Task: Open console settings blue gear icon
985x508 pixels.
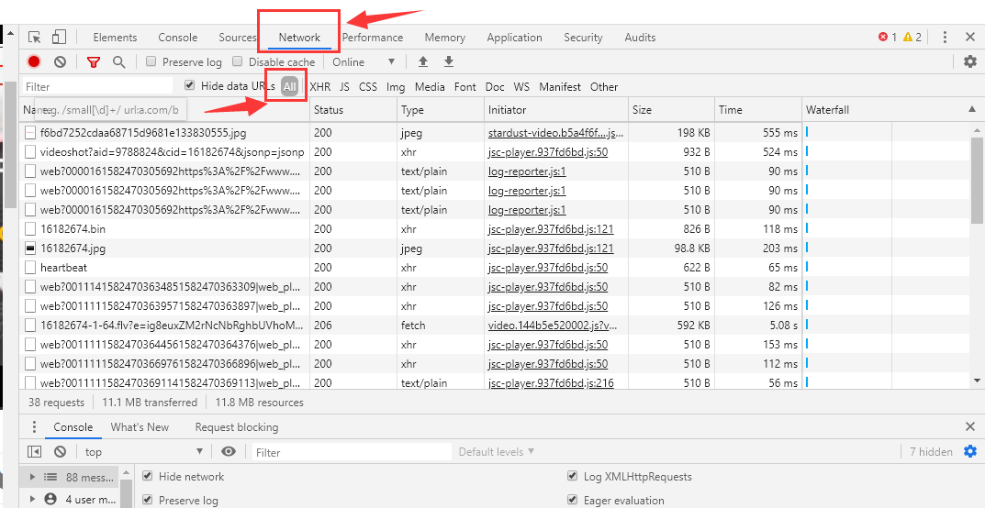Action: tap(970, 451)
